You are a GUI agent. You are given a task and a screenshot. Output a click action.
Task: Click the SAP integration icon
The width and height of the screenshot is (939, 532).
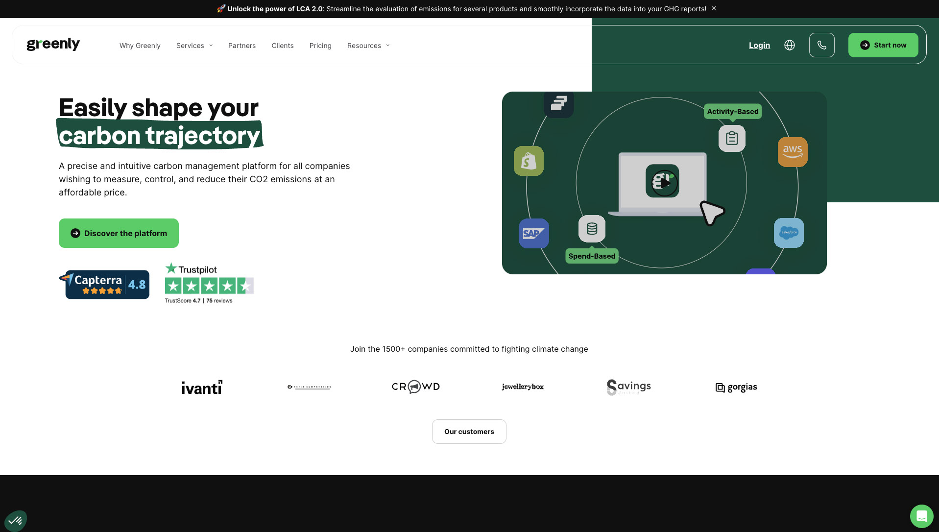tap(534, 233)
